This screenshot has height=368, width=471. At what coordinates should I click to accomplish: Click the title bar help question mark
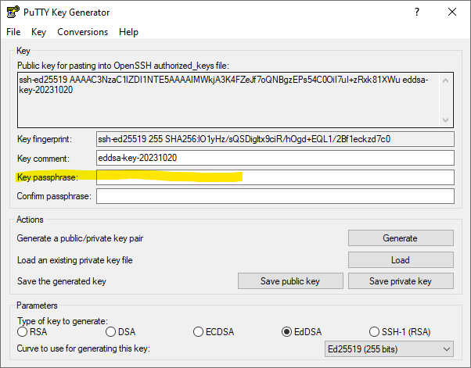(415, 13)
